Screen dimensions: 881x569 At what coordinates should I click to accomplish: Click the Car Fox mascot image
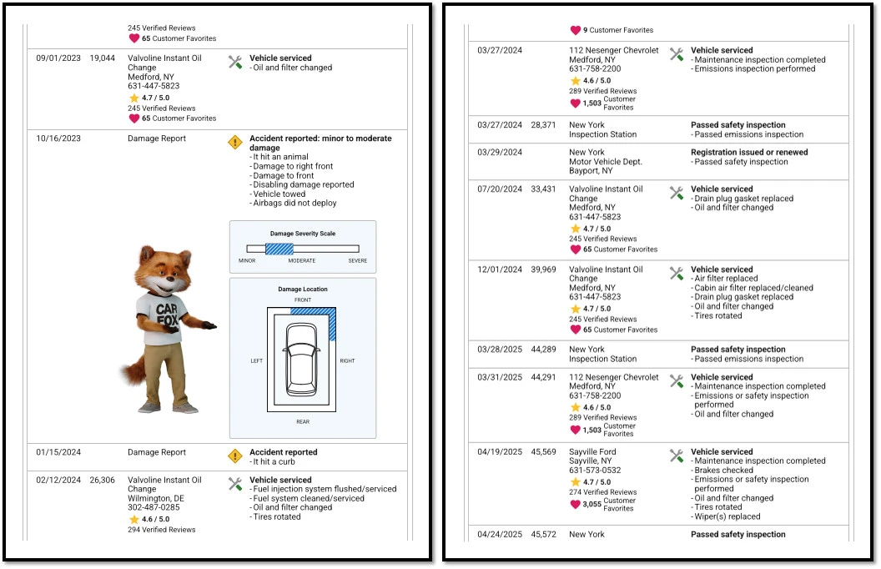click(169, 330)
